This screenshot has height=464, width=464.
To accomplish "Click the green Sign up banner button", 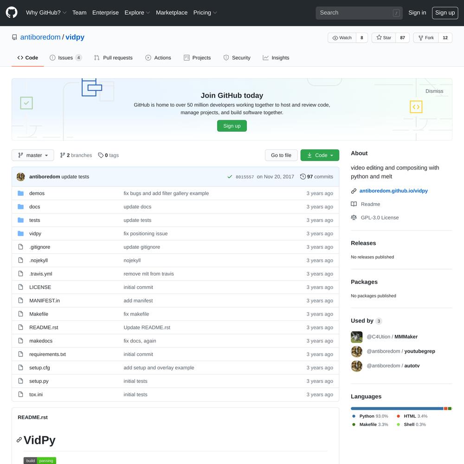I will pyautogui.click(x=232, y=126).
